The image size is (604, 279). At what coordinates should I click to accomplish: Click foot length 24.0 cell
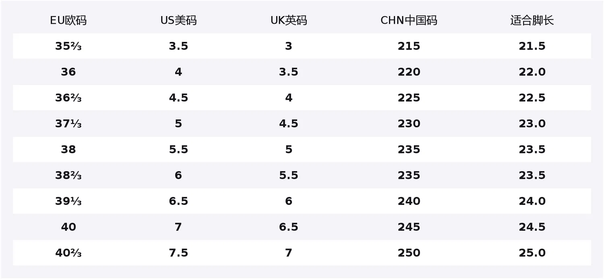[x=532, y=201]
